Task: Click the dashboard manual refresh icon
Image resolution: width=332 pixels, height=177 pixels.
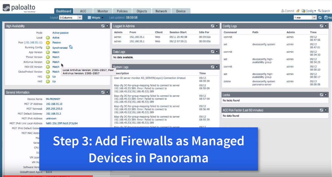Action: [320, 18]
